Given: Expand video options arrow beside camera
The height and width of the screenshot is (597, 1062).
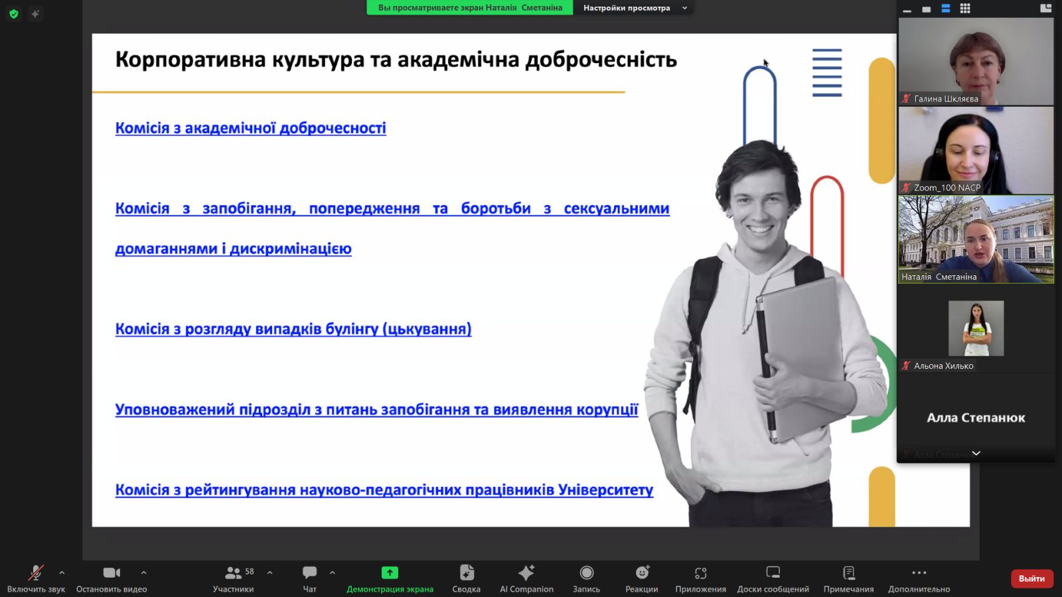Looking at the screenshot, I should (x=143, y=572).
